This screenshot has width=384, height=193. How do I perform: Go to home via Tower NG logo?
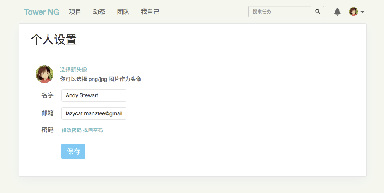tap(41, 12)
